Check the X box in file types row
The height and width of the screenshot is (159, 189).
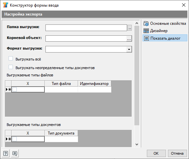tap(15, 90)
